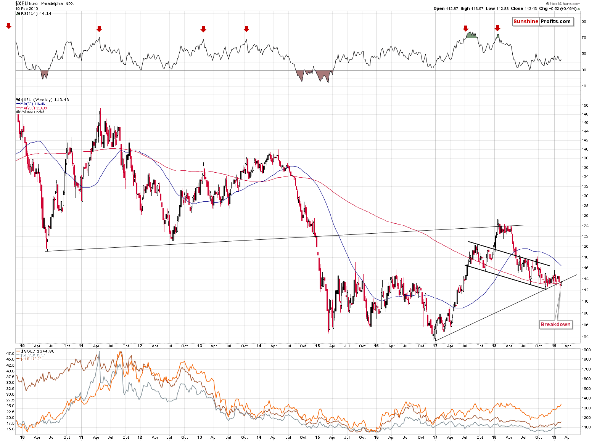Click the red arrow above the mid-2017 RSI peak

point(465,29)
